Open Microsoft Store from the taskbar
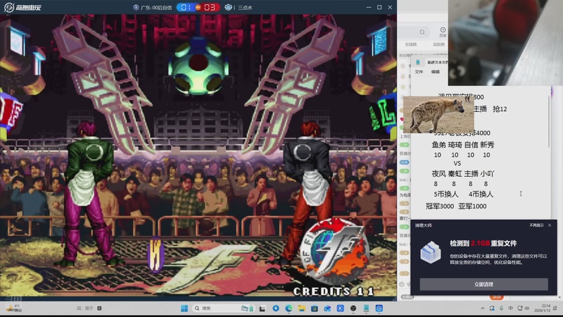563x317 pixels. tap(315, 309)
